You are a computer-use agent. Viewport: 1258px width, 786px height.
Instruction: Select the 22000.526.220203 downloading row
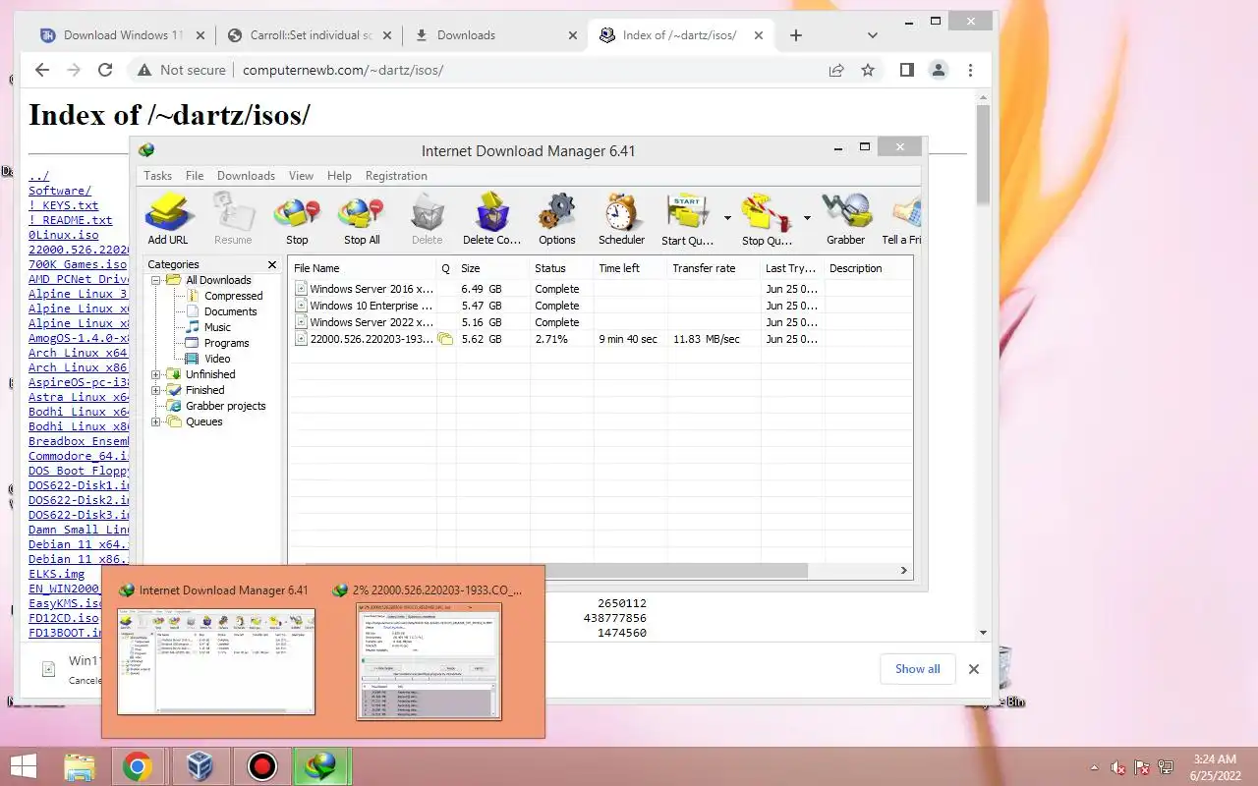click(x=600, y=339)
